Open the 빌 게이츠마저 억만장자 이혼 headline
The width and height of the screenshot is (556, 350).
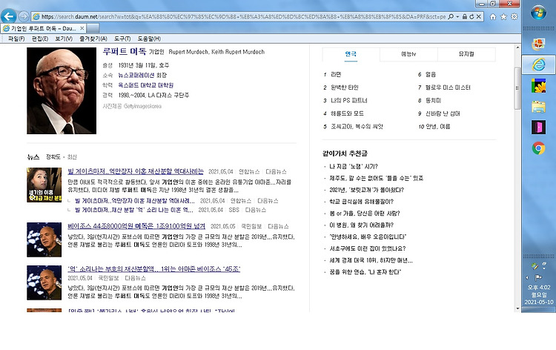(x=136, y=171)
